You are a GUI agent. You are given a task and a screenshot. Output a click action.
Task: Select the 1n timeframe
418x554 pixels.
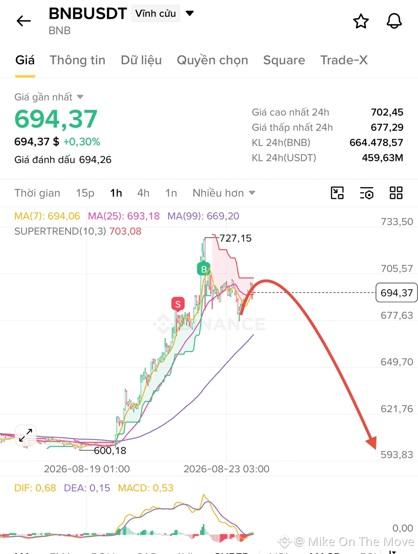[x=171, y=193]
